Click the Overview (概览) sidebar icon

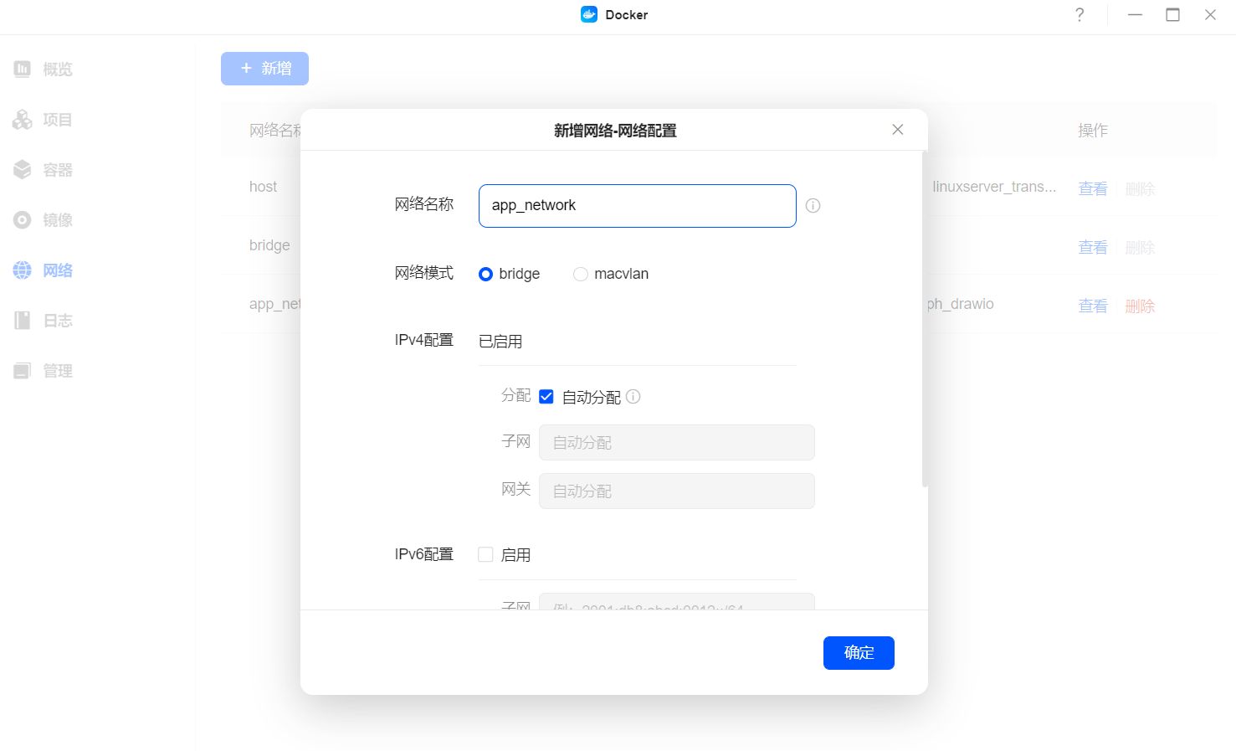tap(23, 69)
